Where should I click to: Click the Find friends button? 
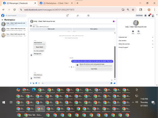pyautogui.click(x=139, y=15)
